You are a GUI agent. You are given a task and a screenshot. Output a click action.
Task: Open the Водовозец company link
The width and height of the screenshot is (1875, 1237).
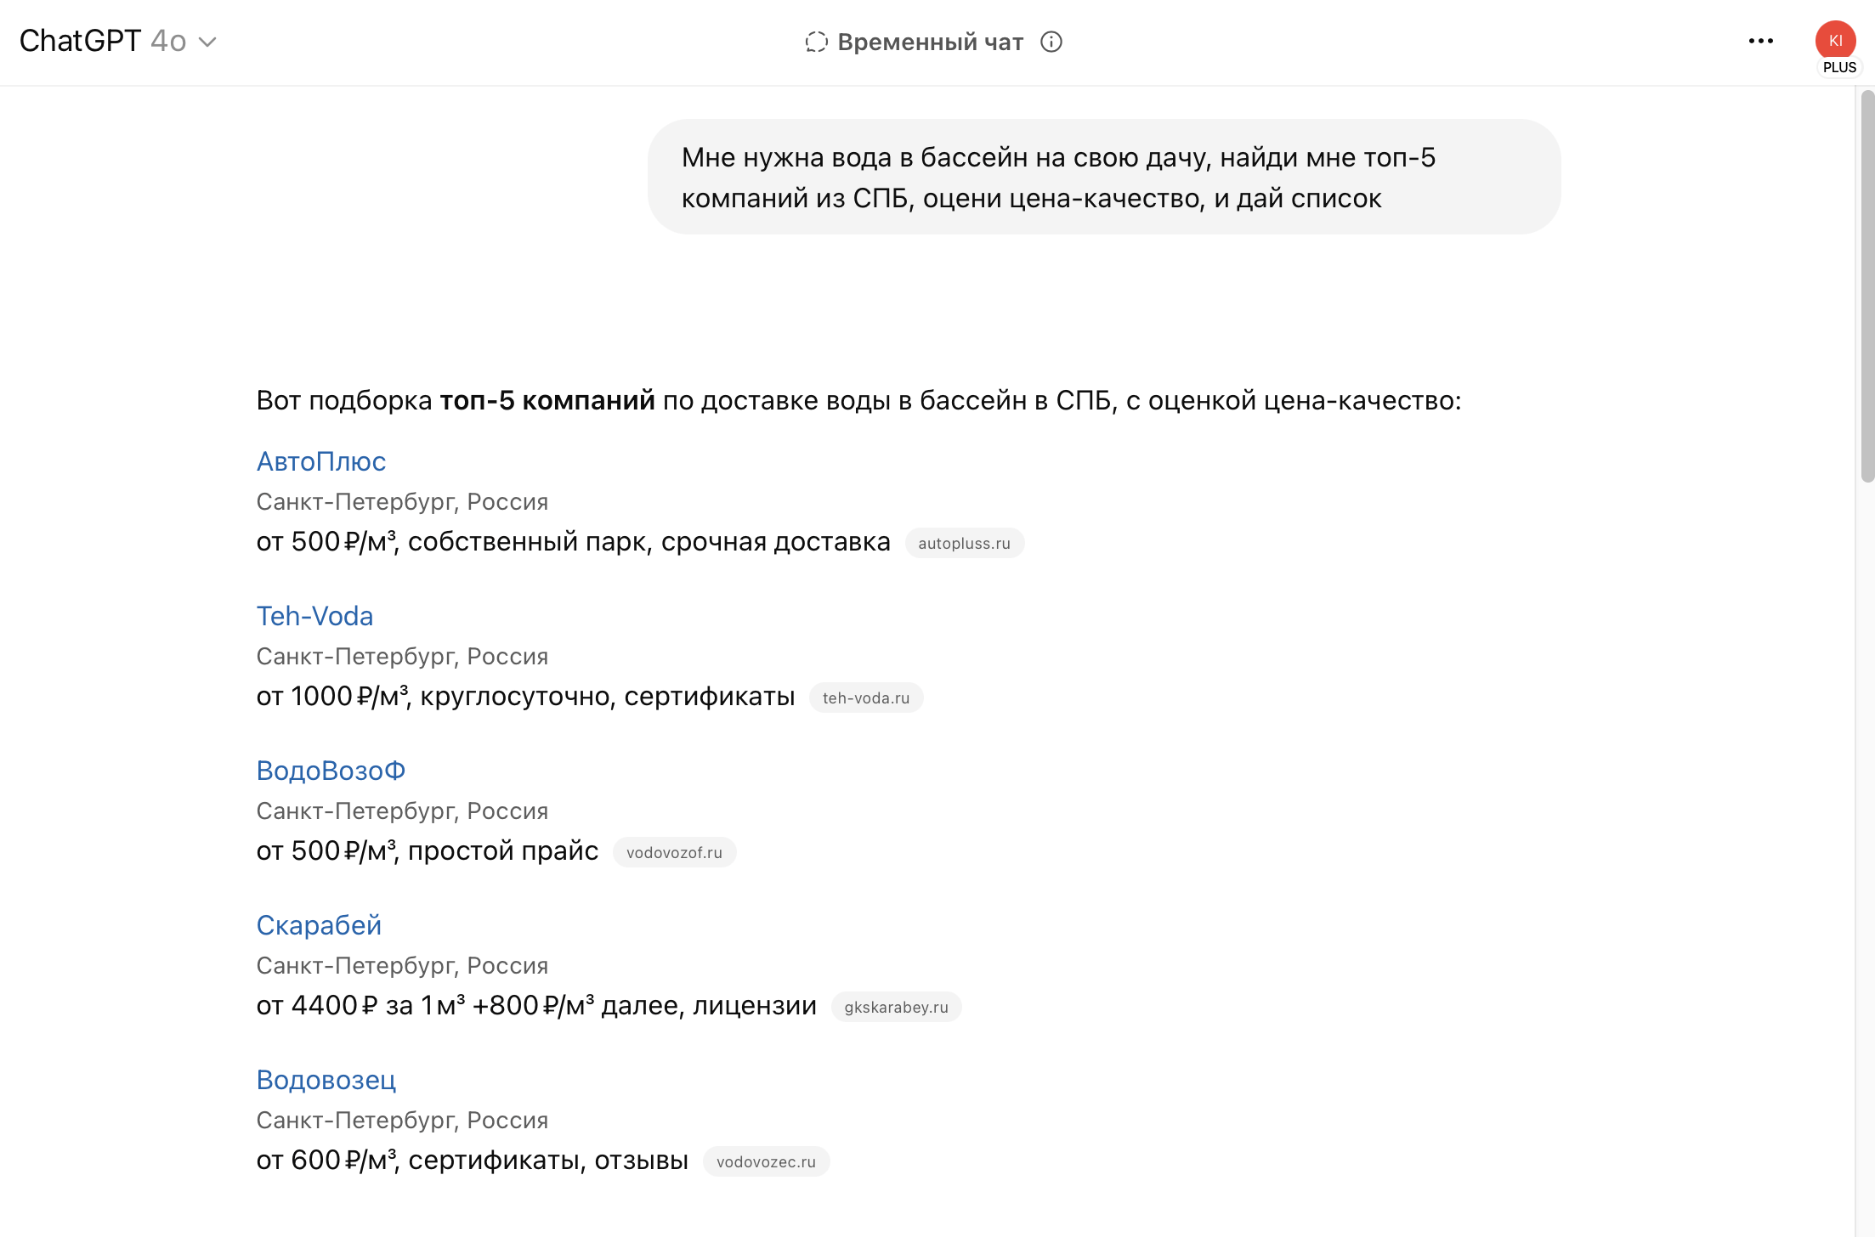coord(326,1080)
